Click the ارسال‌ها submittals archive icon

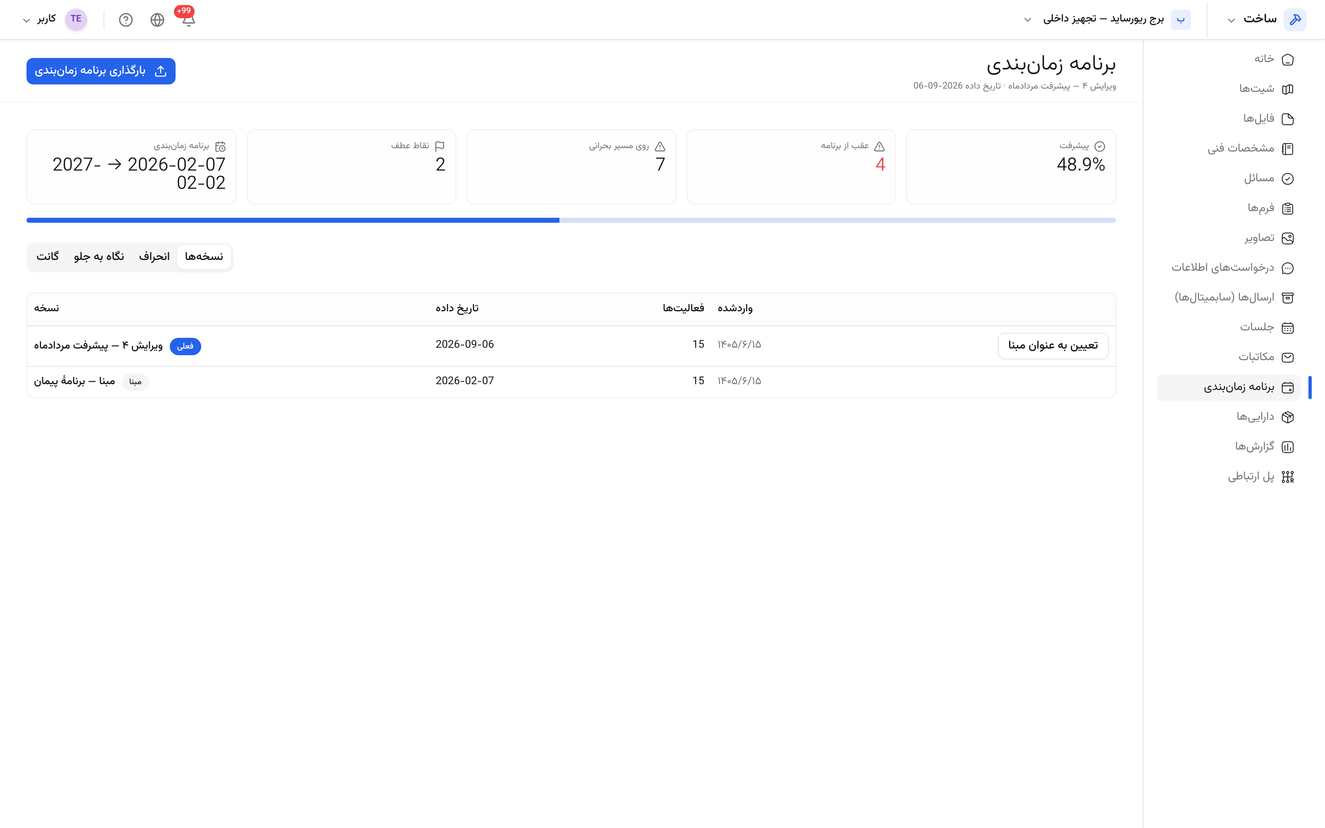click(x=1288, y=298)
